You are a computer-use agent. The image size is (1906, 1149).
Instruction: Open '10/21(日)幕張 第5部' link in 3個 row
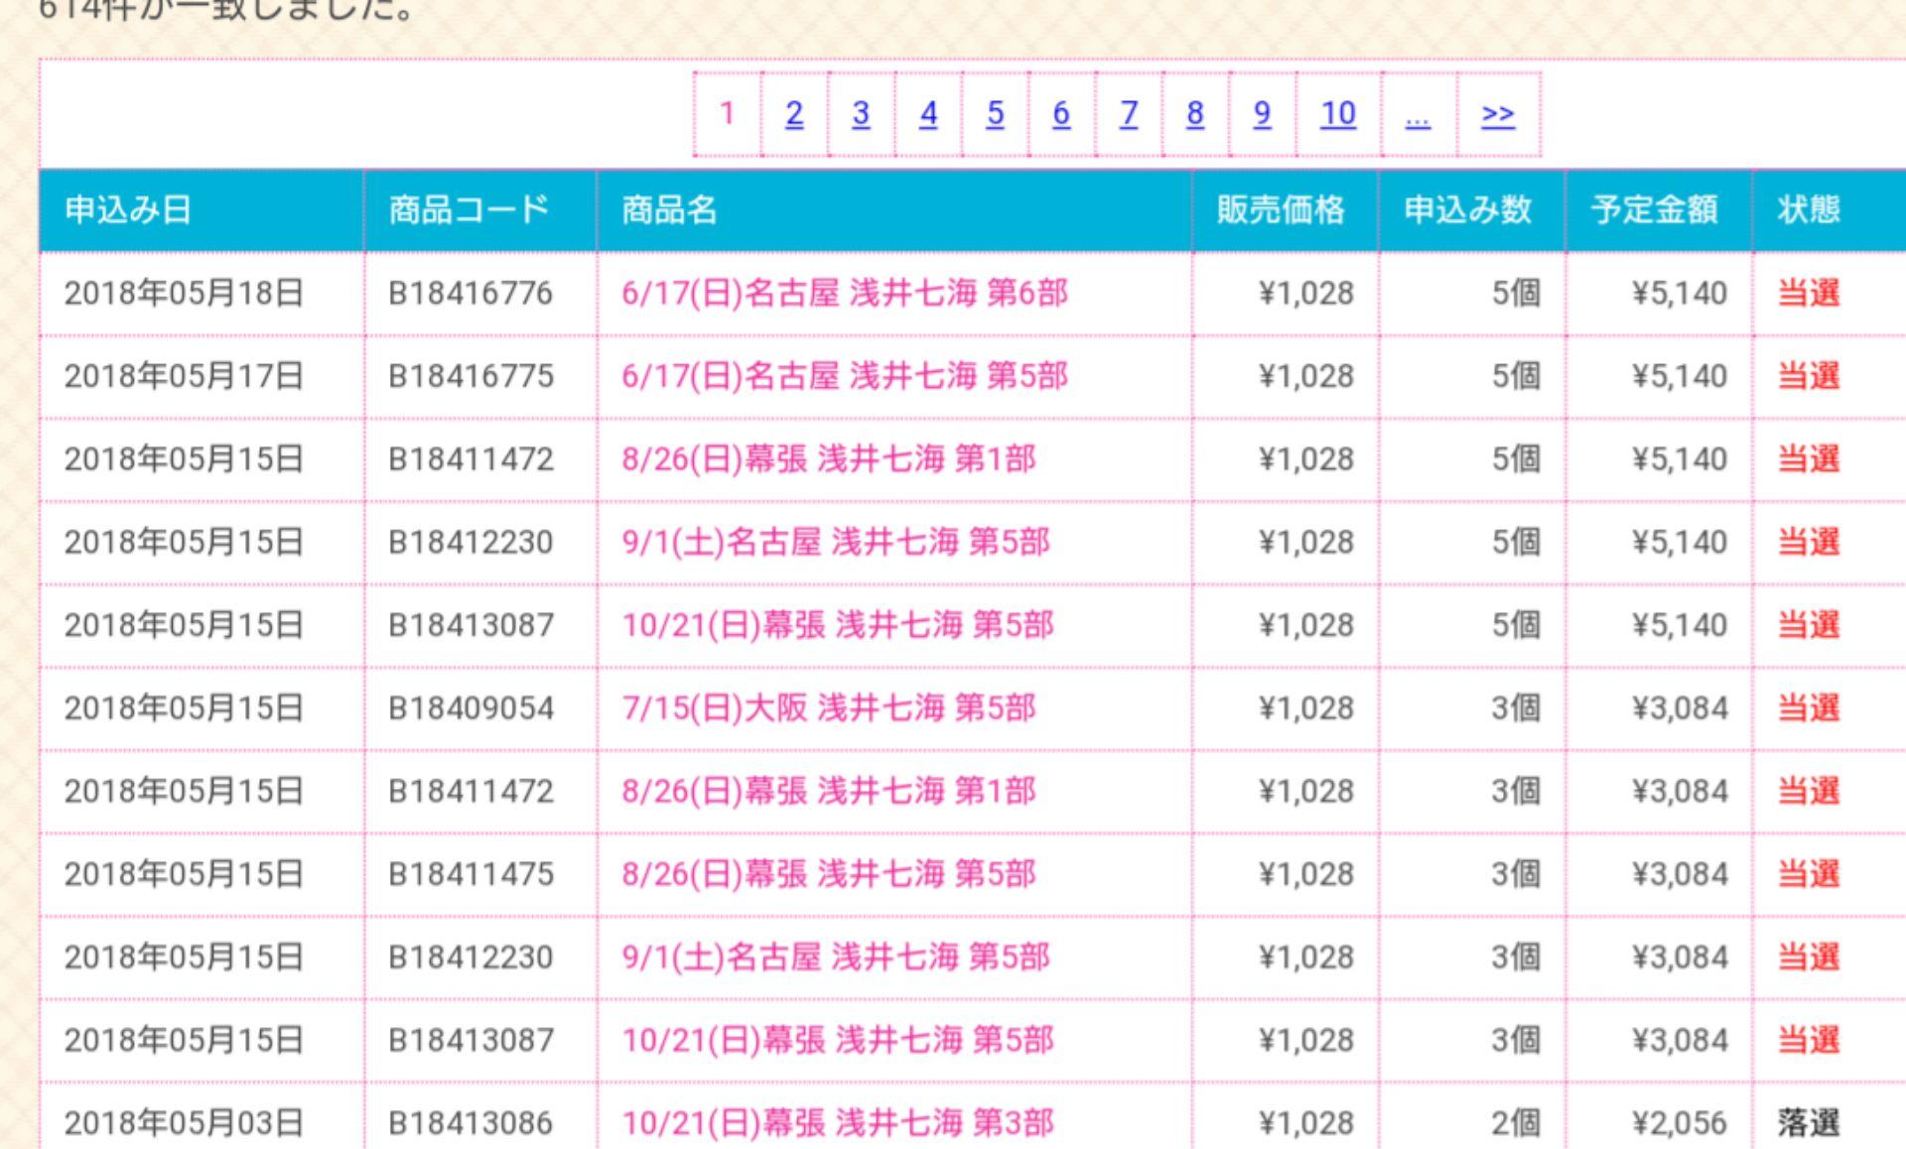(838, 1040)
